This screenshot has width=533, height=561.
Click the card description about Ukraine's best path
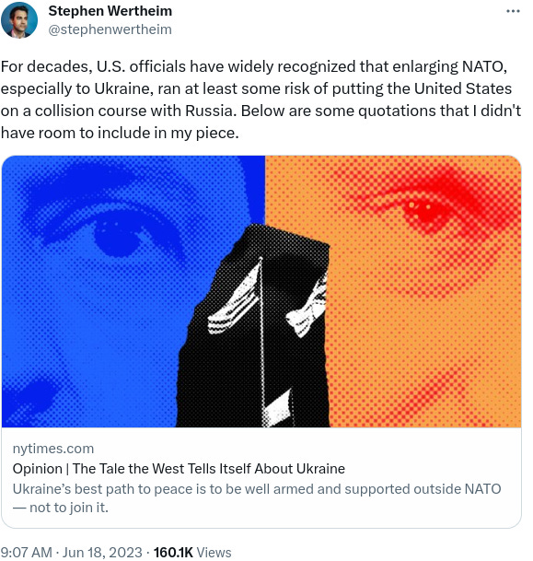click(257, 498)
